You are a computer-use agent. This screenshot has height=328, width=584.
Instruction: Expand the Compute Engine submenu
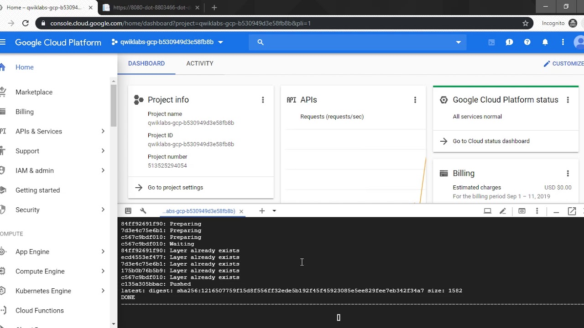103,271
